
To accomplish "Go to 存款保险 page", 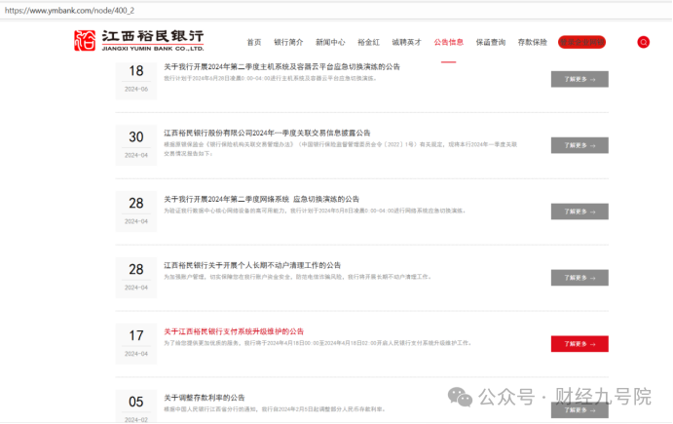I will coord(532,42).
